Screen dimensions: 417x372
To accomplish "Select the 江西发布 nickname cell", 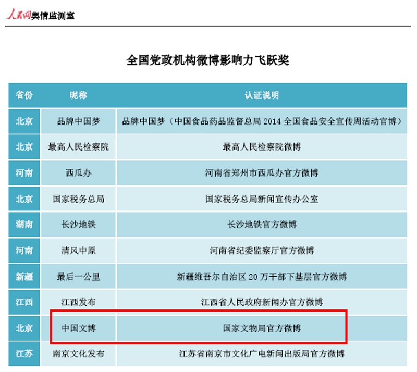I will [x=79, y=302].
